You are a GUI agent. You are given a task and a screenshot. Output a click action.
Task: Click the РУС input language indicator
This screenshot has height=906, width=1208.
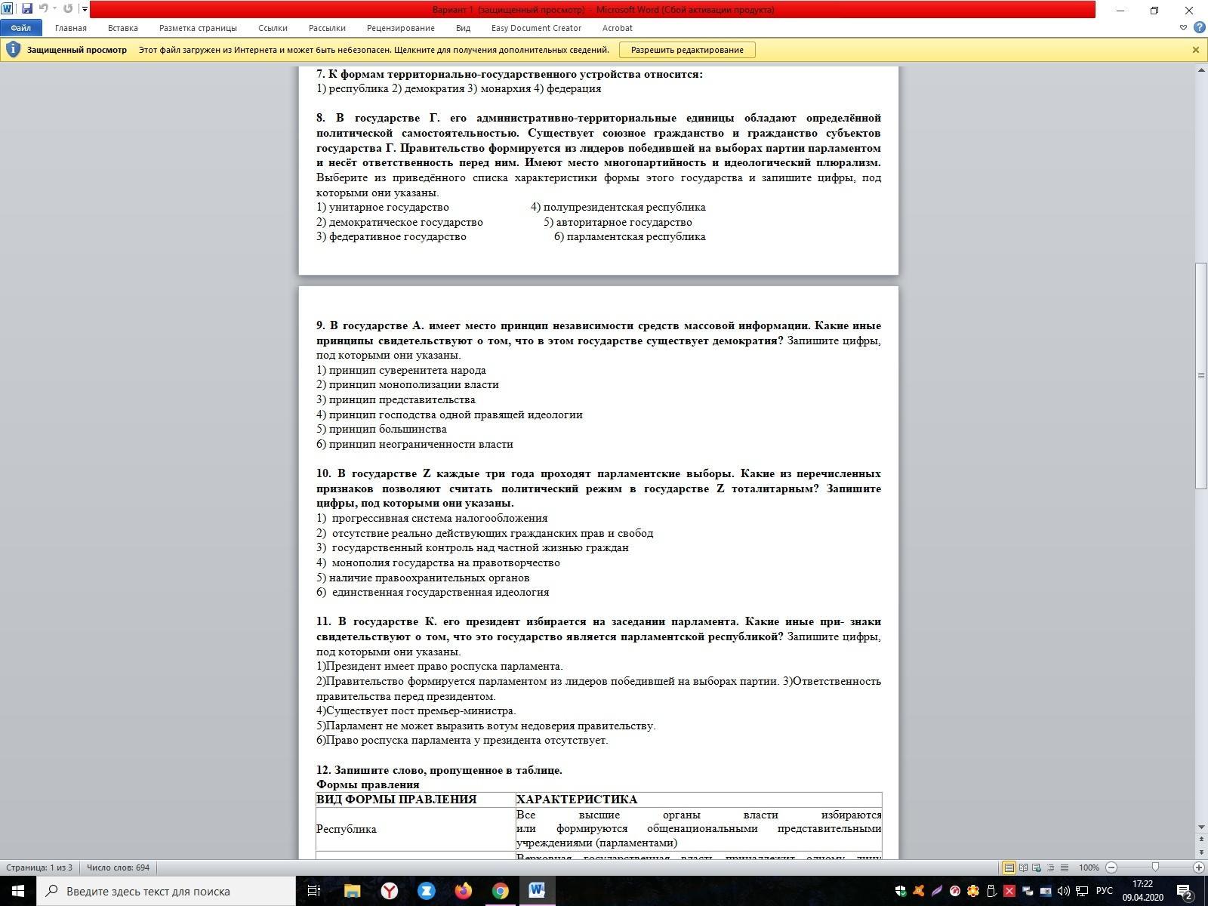pyautogui.click(x=1104, y=891)
